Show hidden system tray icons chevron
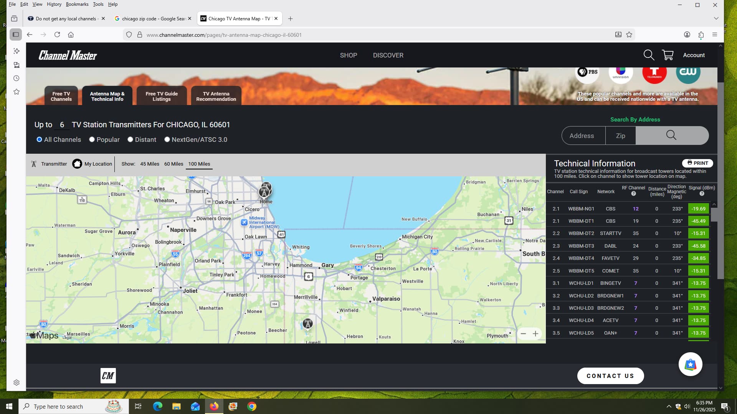This screenshot has height=414, width=737. pyautogui.click(x=669, y=406)
